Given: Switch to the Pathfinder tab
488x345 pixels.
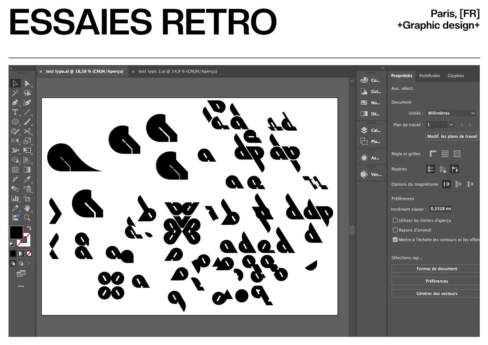Looking at the screenshot, I should click(429, 76).
